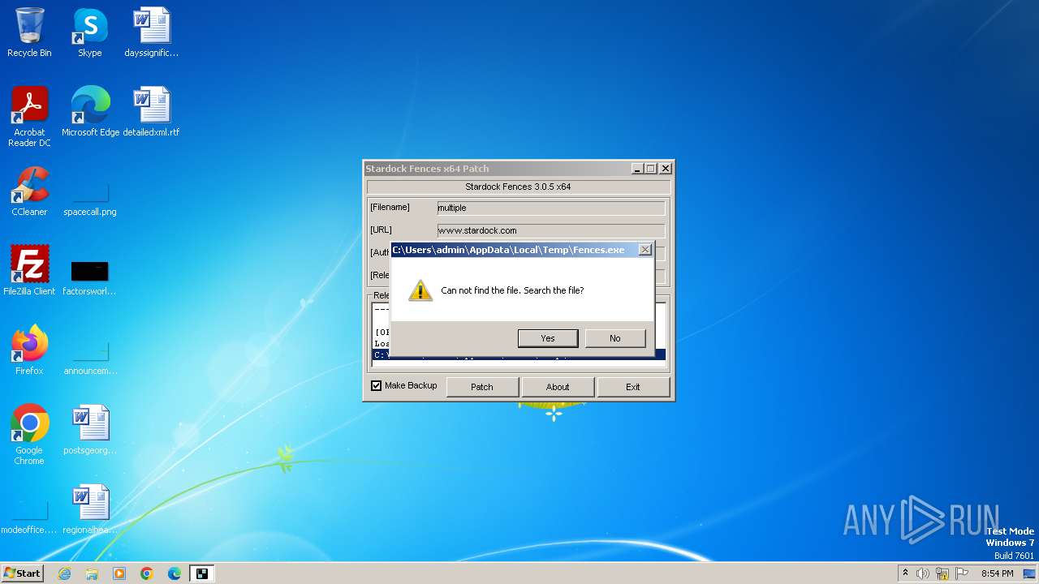Click the Filename field showing multiple
Viewport: 1039px width, 584px height.
[x=550, y=208]
